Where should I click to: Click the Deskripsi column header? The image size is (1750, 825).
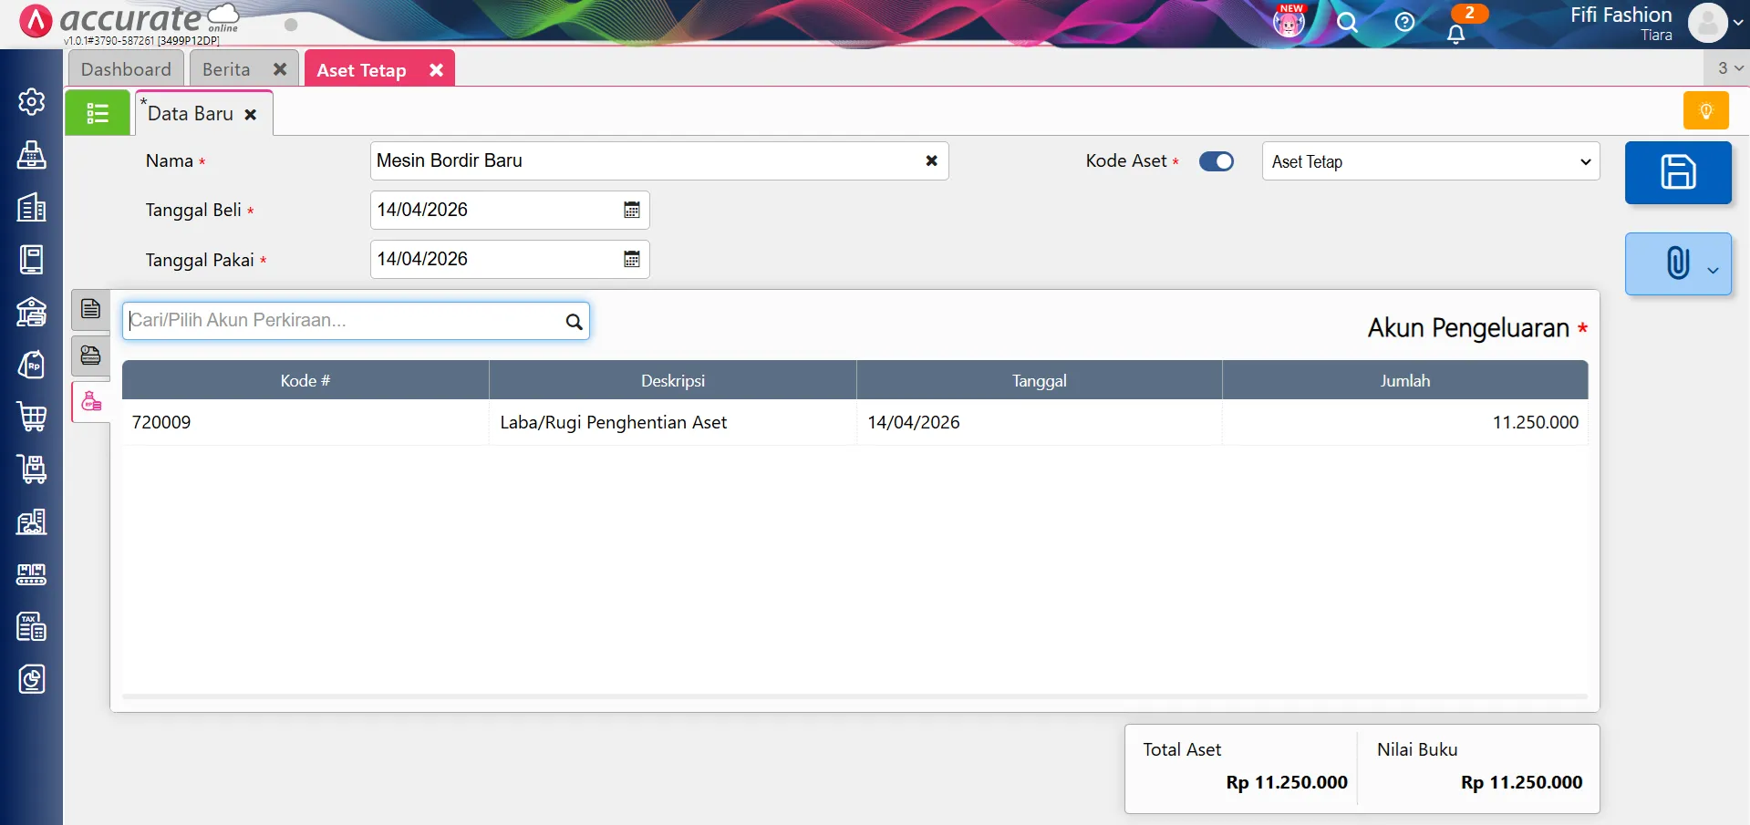coord(673,380)
